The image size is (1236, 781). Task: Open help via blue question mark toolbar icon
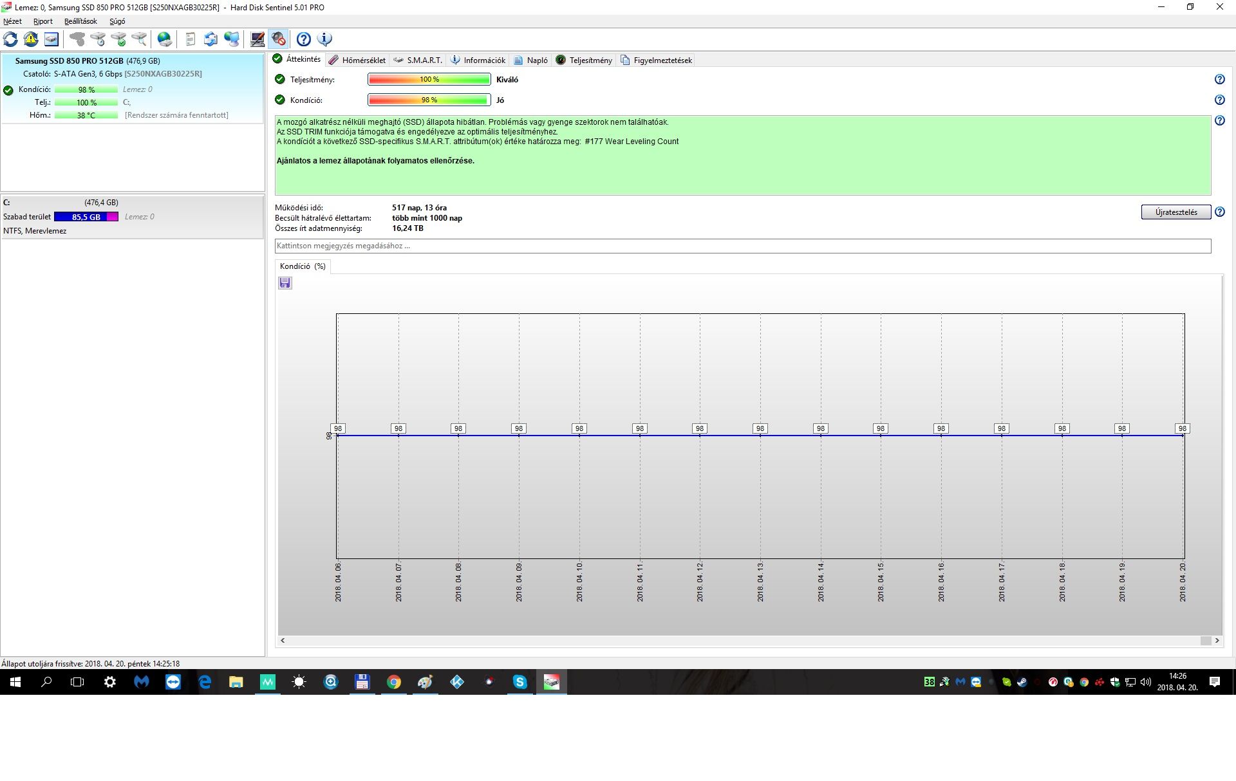point(304,39)
